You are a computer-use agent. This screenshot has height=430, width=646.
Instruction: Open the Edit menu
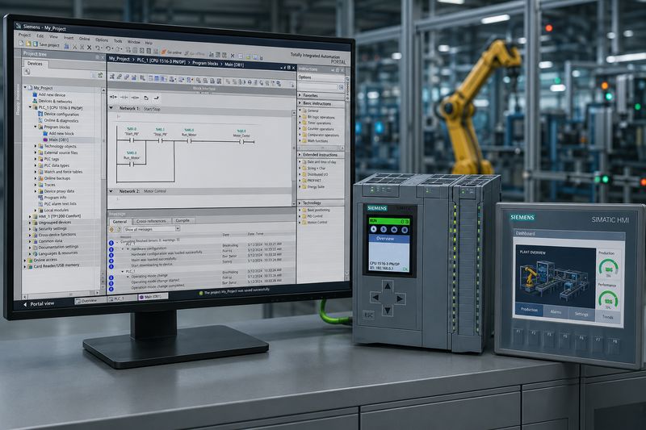[x=40, y=36]
